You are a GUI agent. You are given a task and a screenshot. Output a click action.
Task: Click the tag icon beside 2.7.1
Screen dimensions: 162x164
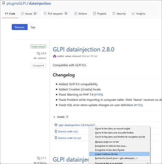[x=39, y=158]
